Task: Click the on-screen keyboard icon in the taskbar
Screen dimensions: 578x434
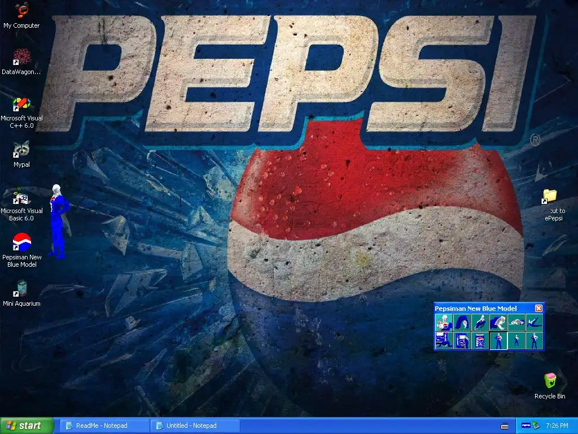Action: tap(505, 426)
